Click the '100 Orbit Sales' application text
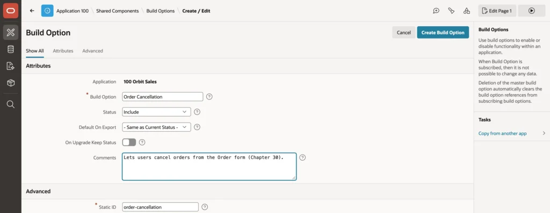550x213 pixels. click(x=140, y=82)
